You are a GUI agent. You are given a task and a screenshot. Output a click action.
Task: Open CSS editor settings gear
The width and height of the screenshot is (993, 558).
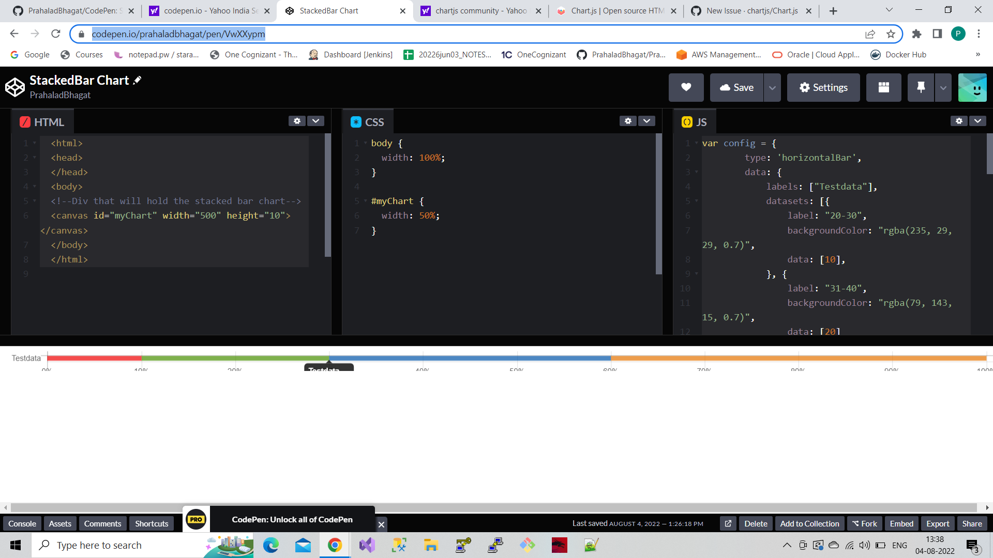628,121
